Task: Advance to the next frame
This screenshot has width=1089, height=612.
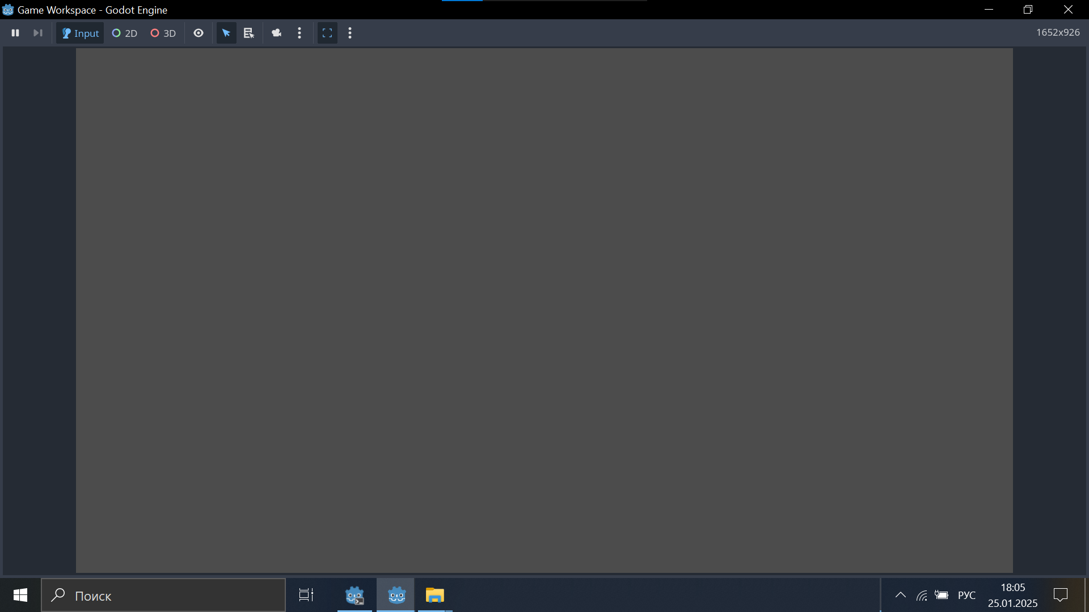Action: tap(38, 33)
